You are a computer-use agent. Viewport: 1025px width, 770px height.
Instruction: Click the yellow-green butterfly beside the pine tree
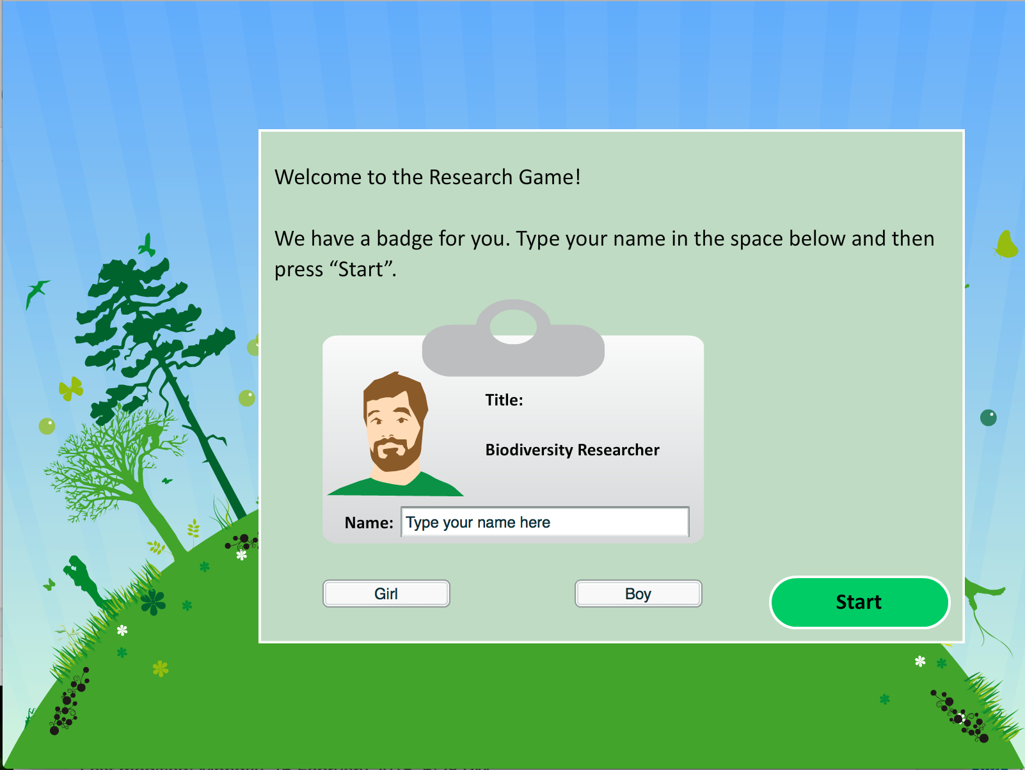pos(70,388)
